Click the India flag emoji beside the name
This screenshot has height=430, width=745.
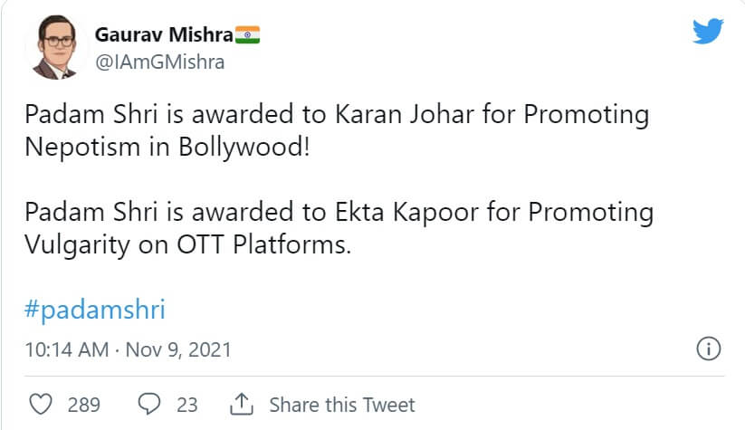(247, 35)
